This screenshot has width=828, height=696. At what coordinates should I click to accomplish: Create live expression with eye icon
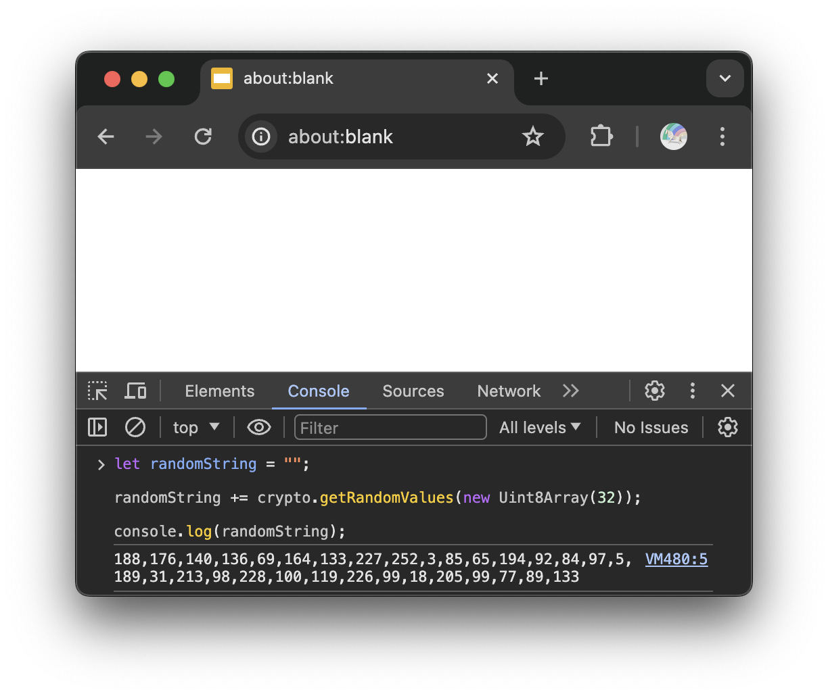coord(259,427)
